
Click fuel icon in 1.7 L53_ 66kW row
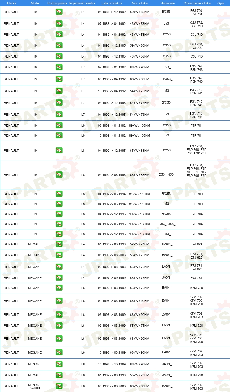coord(59,68)
